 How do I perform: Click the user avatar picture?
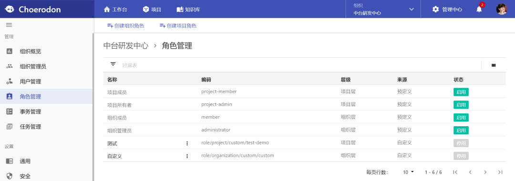502,9
